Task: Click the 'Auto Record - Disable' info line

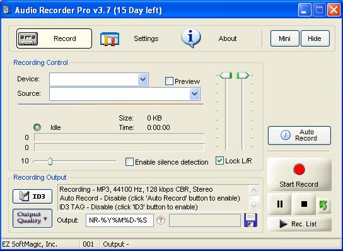Action: click(x=149, y=198)
